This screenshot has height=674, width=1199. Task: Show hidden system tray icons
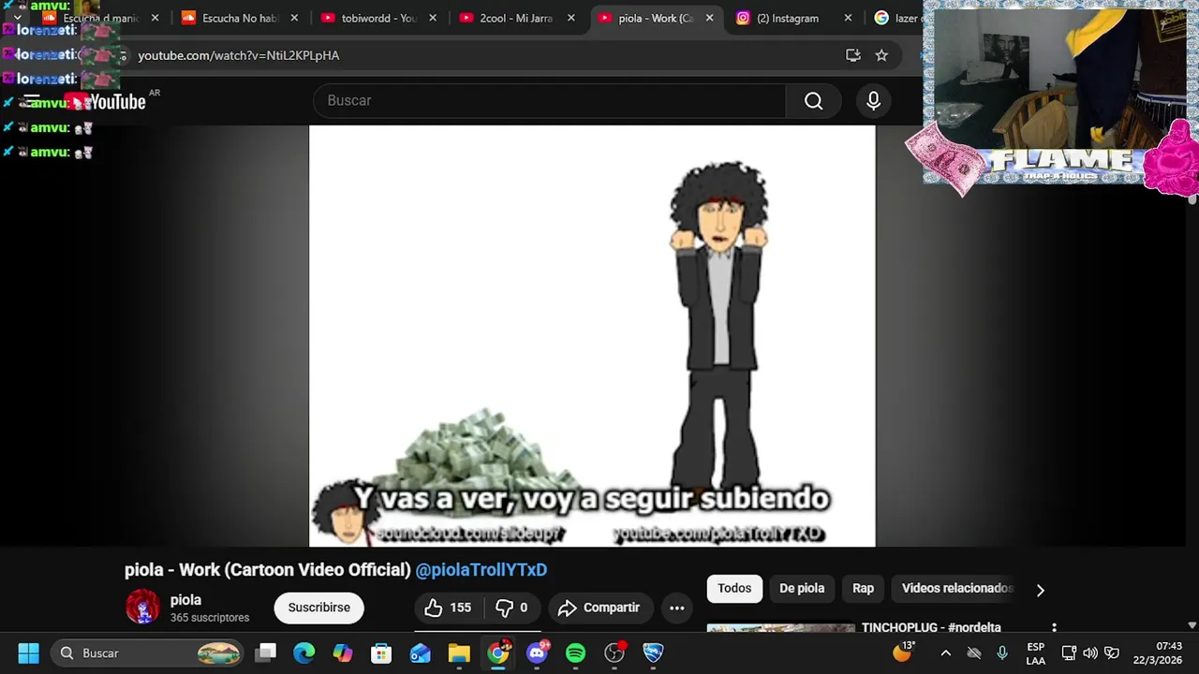click(x=945, y=652)
